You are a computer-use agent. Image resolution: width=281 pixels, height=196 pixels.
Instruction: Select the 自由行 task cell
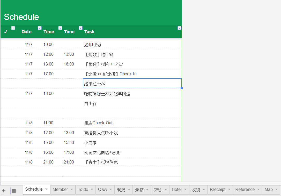point(132,103)
